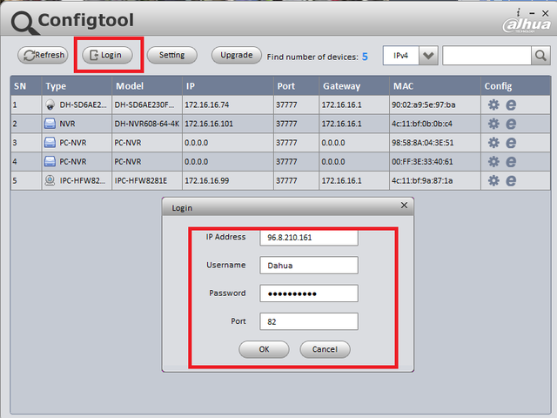Click model cell DH-NVR608-64-4K

[147, 124]
